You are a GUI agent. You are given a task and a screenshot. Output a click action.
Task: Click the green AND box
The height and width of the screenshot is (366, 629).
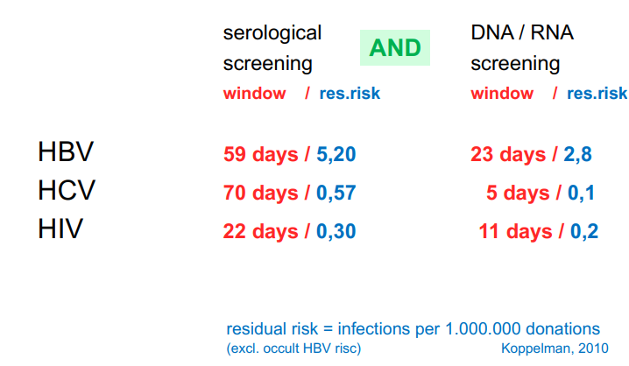(395, 47)
